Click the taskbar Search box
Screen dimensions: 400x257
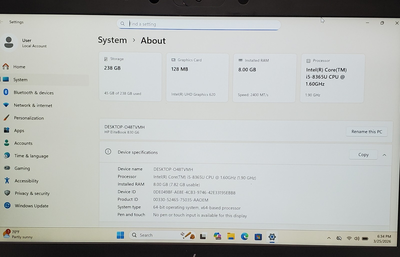click(x=162, y=235)
